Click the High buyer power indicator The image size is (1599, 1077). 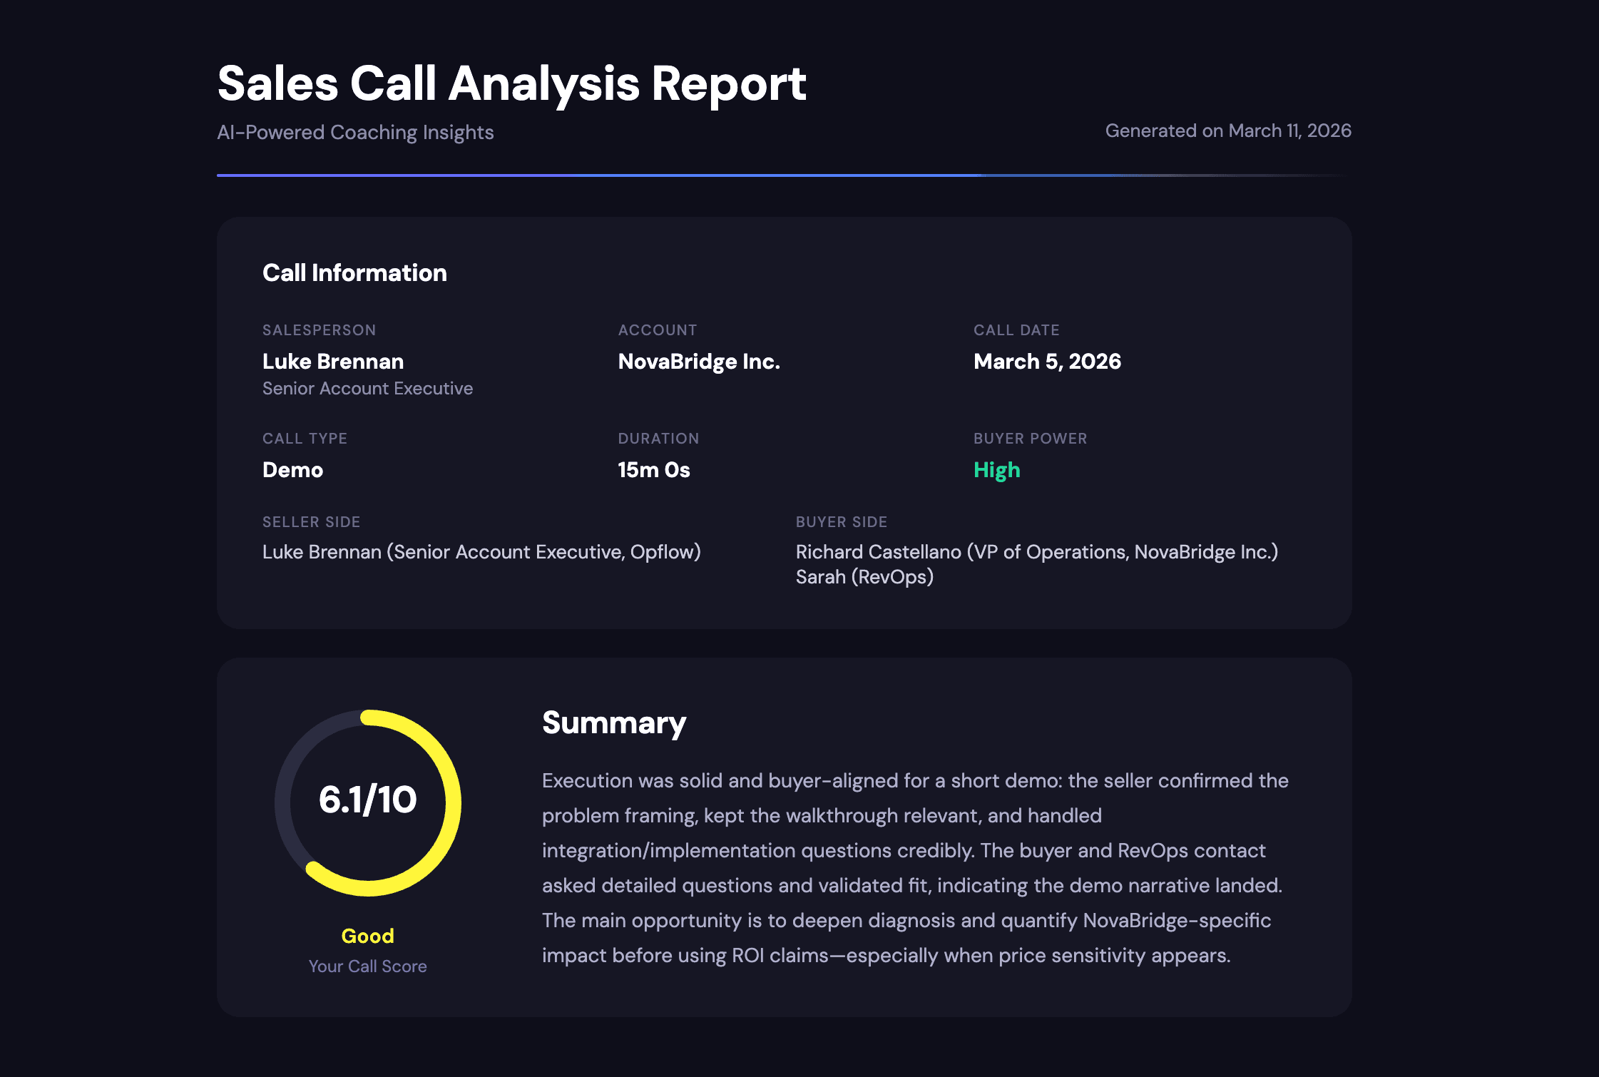pos(997,470)
